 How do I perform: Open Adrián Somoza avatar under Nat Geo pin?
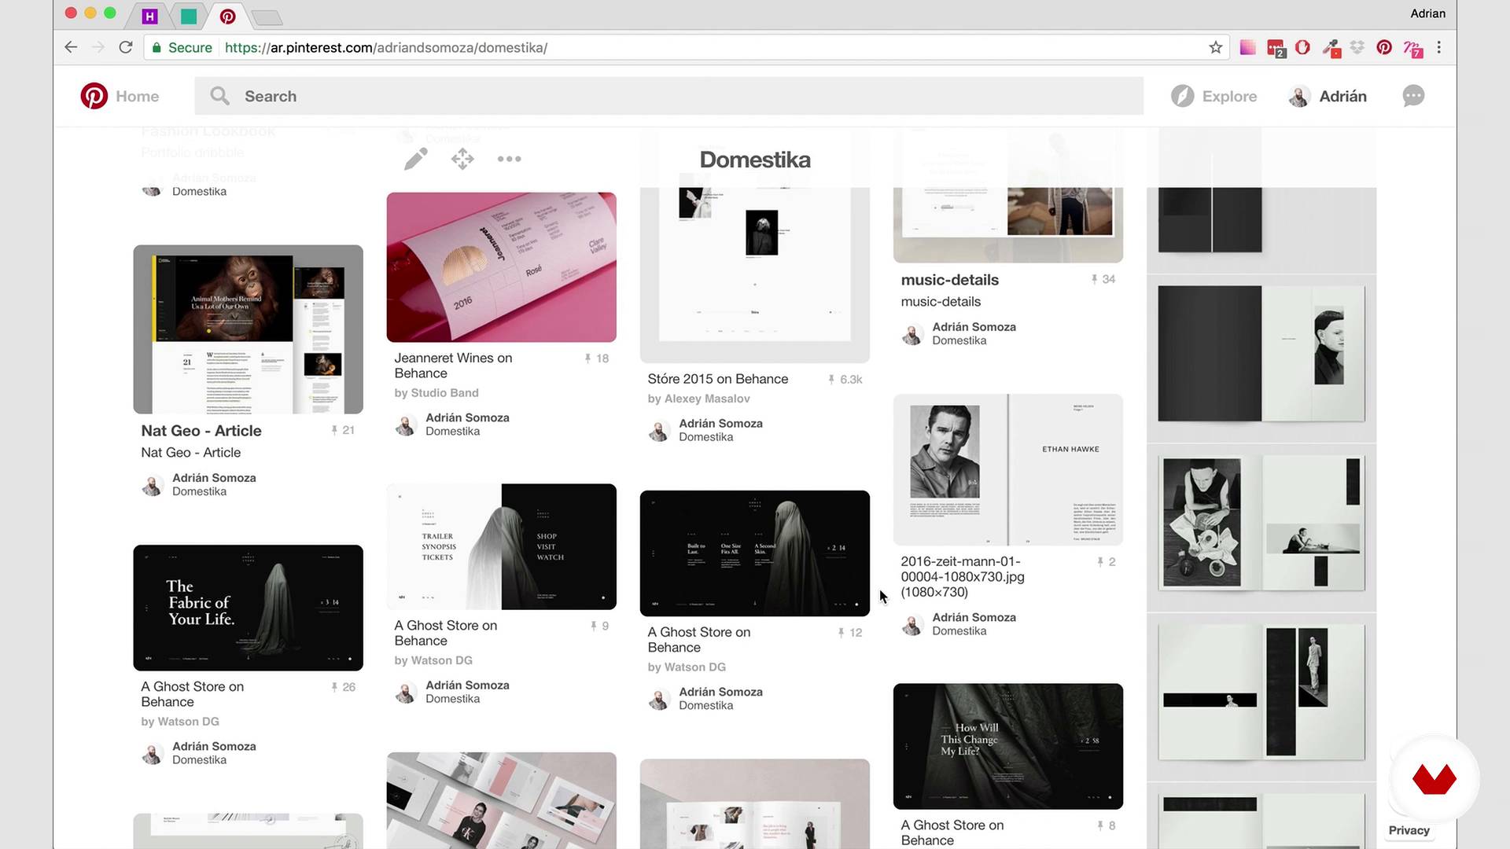[153, 485]
